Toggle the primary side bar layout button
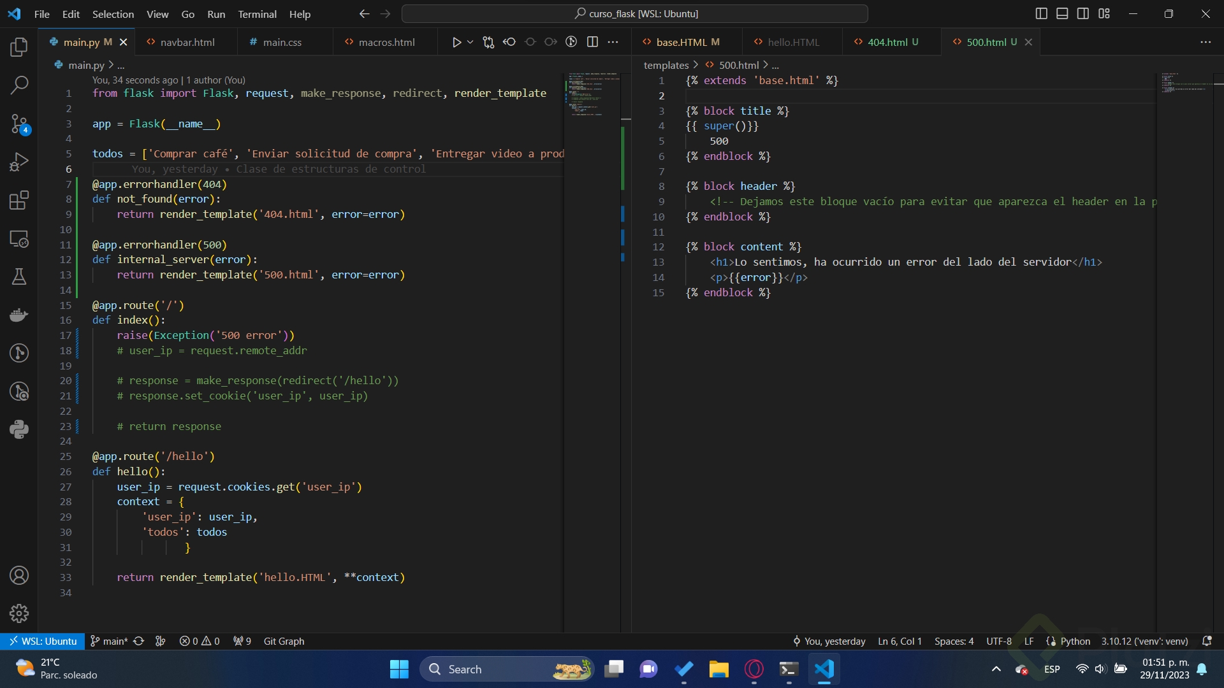 [1041, 14]
